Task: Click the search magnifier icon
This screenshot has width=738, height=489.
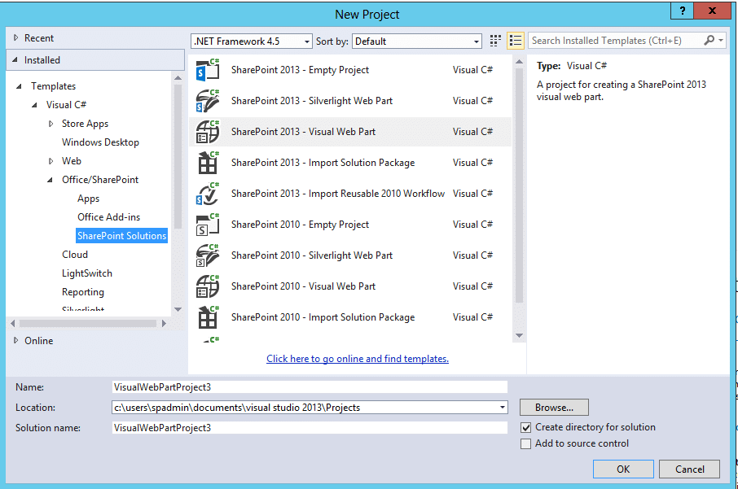Action: tap(709, 41)
